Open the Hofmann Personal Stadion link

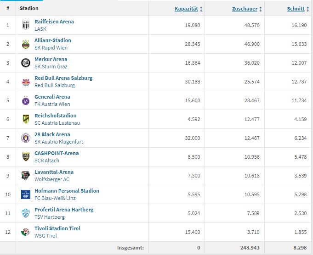click(x=67, y=191)
